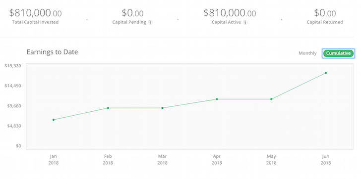This screenshot has height=179, width=361.
Task: Click the Capital Active $810,000.00 amount
Action: [230, 13]
